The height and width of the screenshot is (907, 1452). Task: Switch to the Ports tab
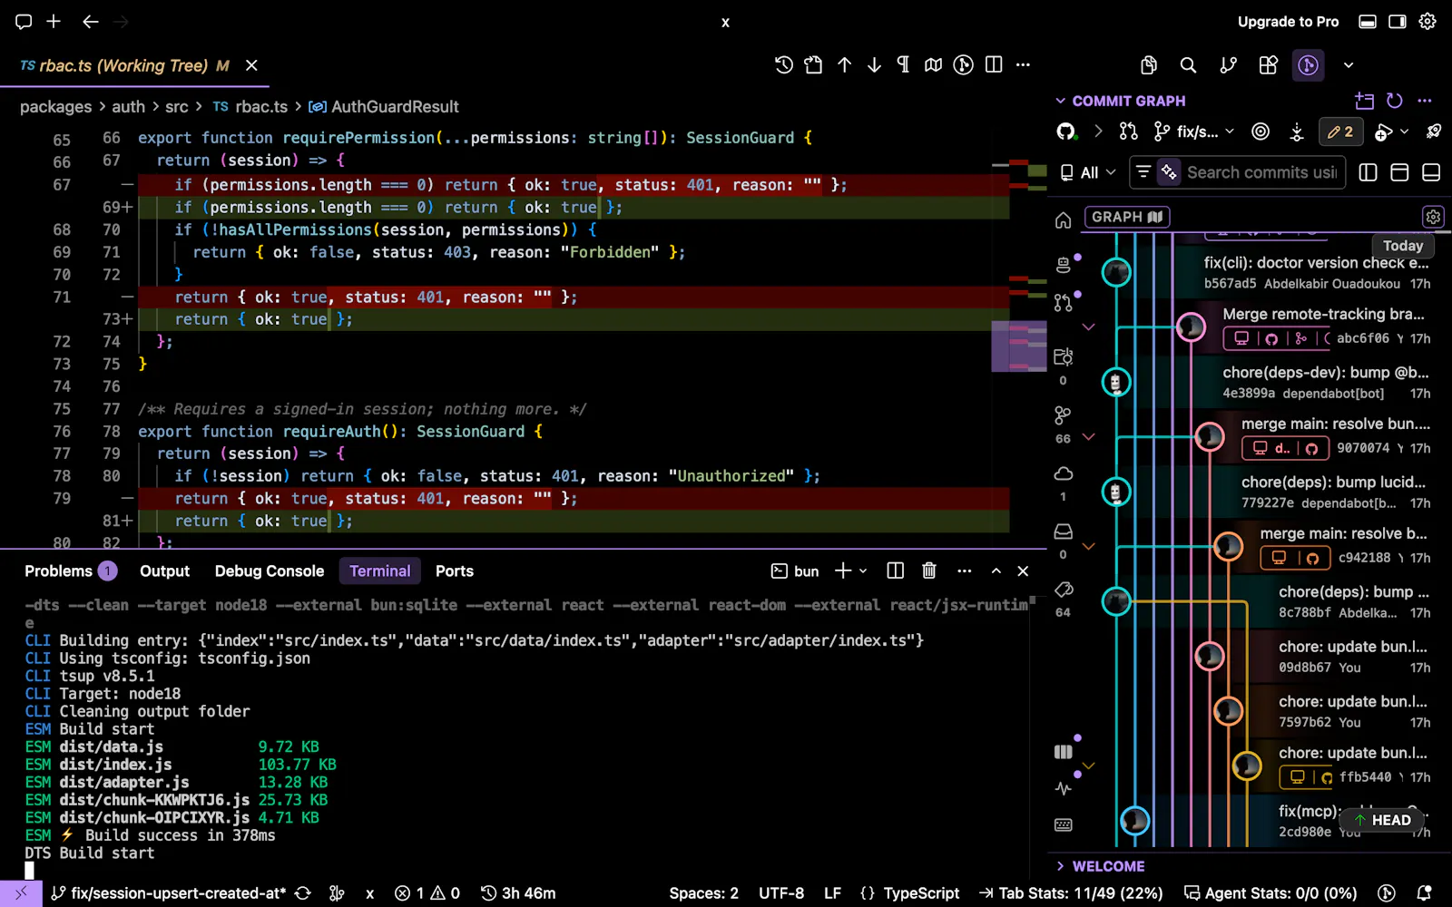[x=454, y=571]
